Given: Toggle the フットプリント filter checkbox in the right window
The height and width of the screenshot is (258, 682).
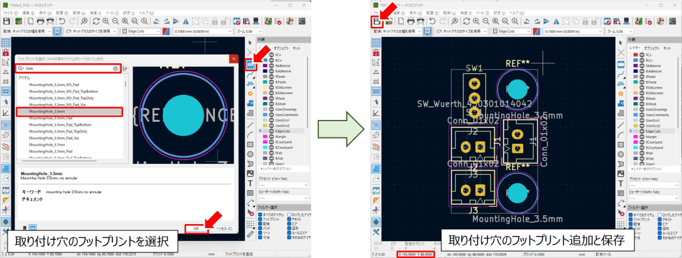Looking at the screenshot, I should click(x=632, y=218).
